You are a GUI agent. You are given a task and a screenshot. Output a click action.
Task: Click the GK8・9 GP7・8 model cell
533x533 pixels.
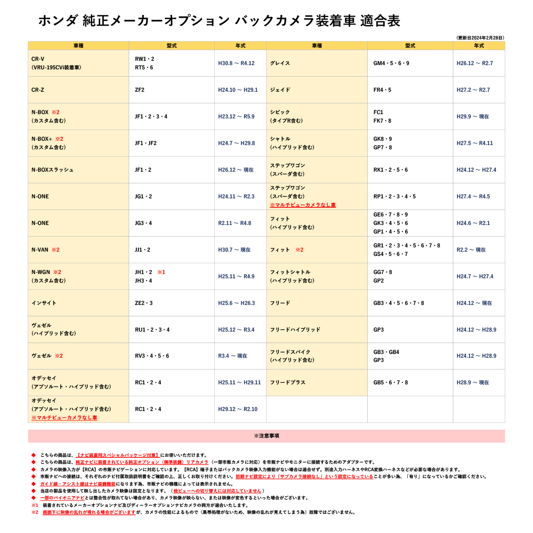coord(410,143)
